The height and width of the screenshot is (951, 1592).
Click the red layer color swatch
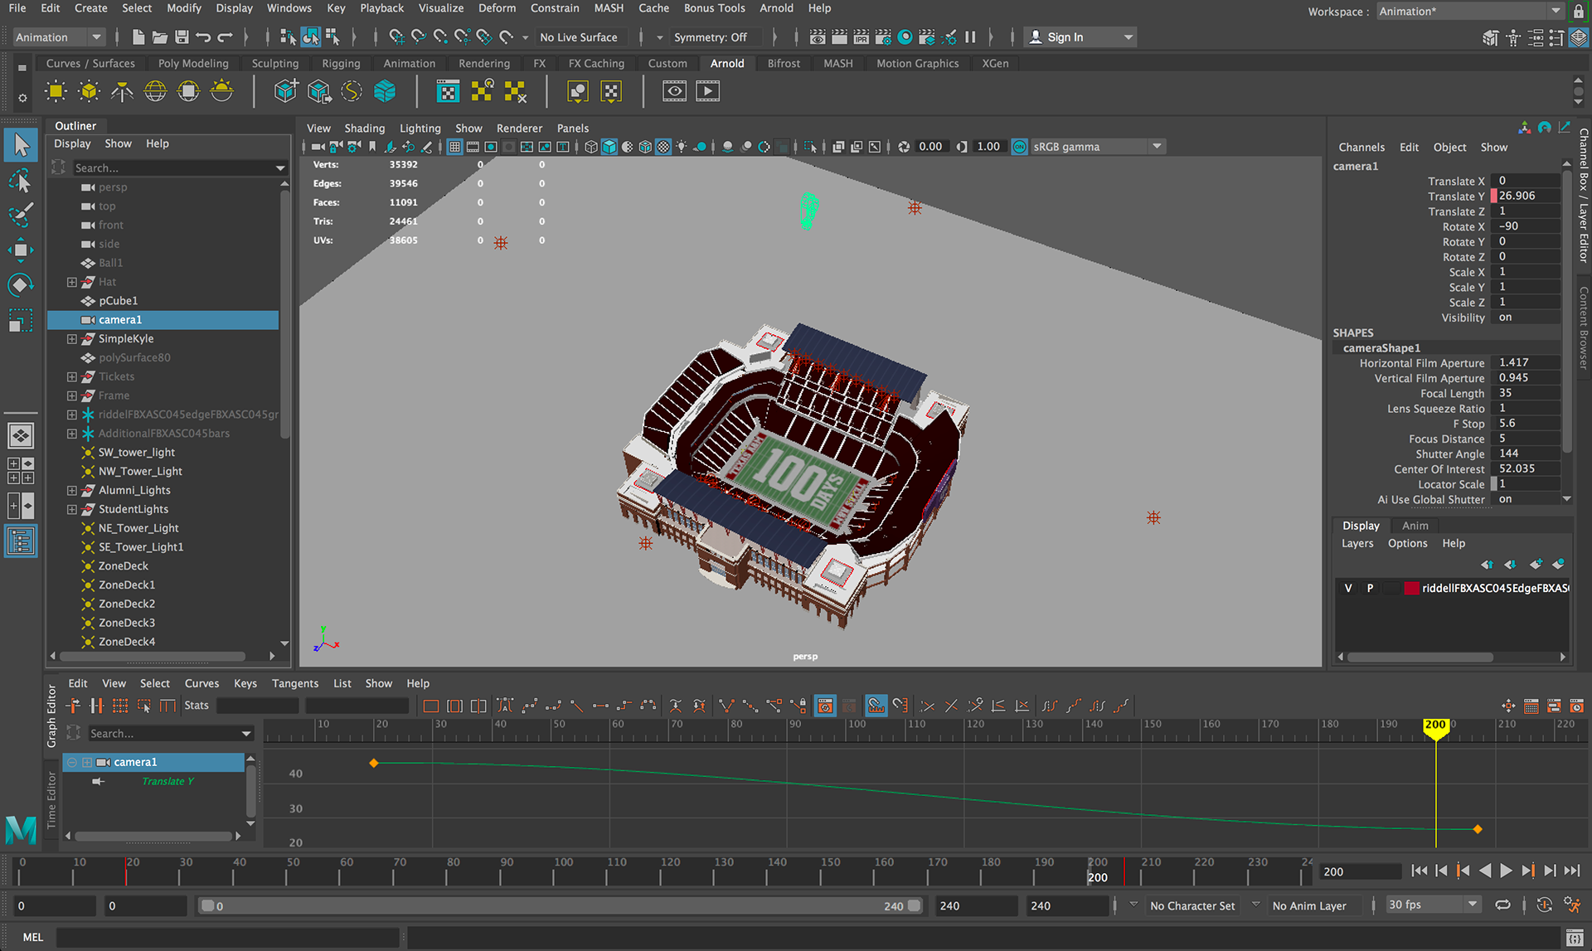[1411, 588]
